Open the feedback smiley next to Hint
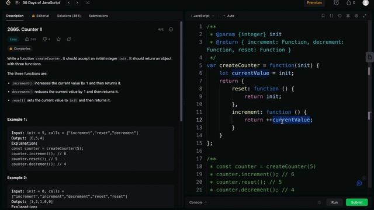 (171, 30)
